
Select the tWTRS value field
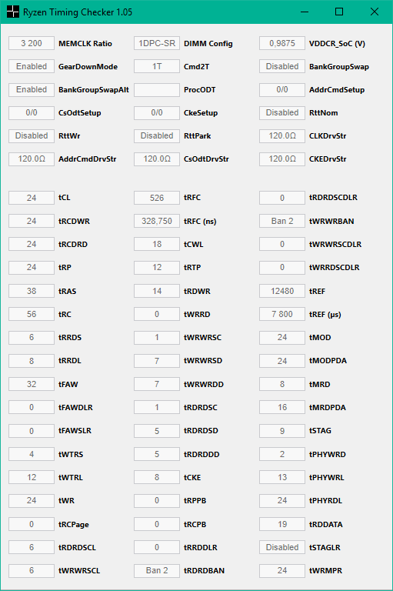[x=32, y=454]
